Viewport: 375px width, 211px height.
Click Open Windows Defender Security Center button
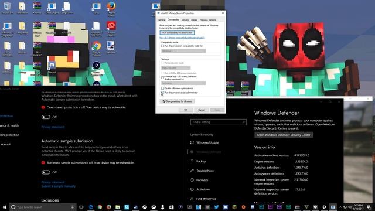pyautogui.click(x=284, y=135)
